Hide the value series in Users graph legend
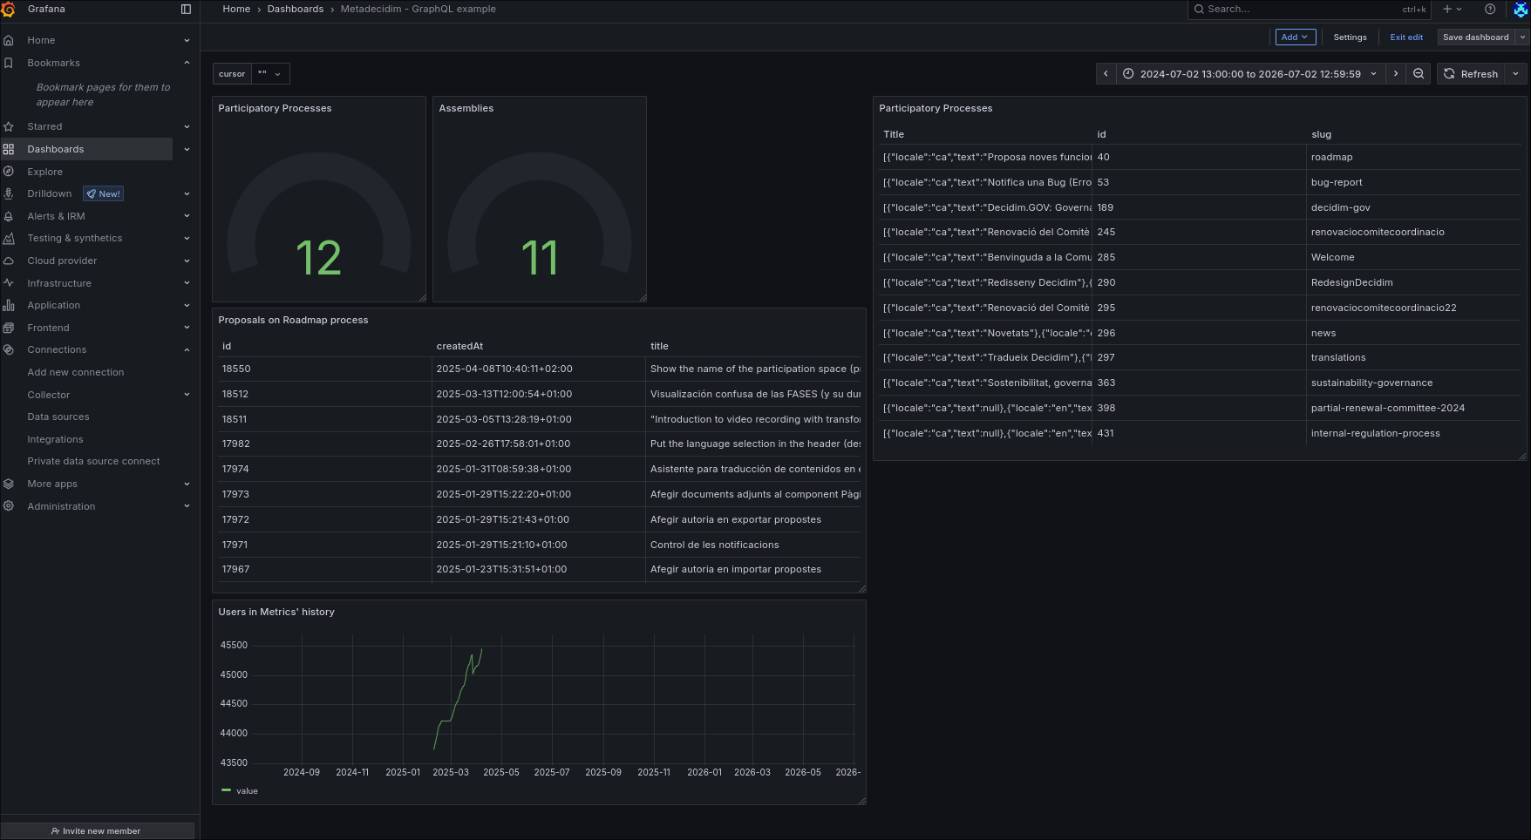Viewport: 1531px width, 840px height. point(247,790)
